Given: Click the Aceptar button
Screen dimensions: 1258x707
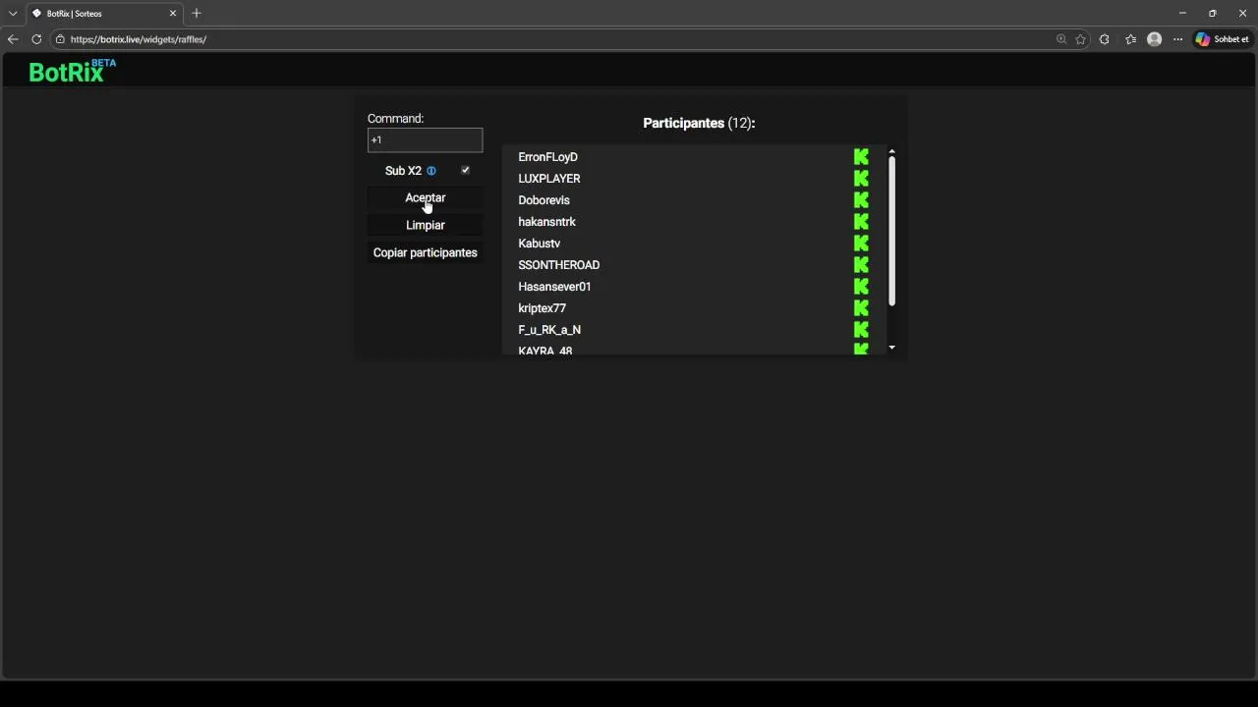Looking at the screenshot, I should [426, 198].
